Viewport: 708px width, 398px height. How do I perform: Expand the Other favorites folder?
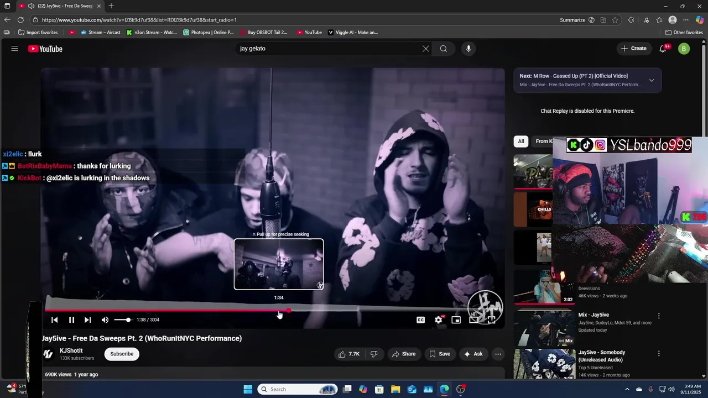click(684, 33)
